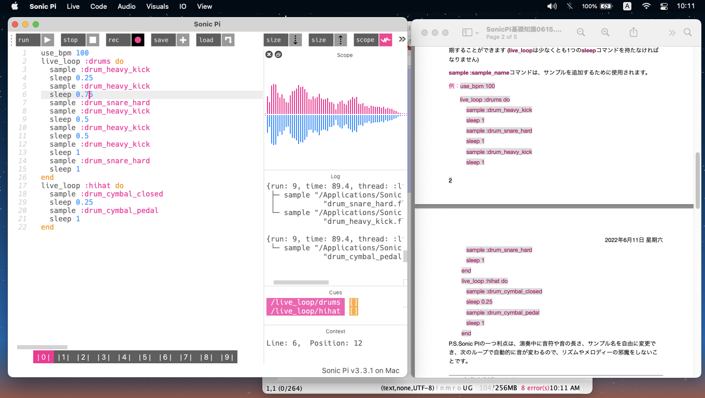
Task: Switch to buffer tab 3
Action: pyautogui.click(x=103, y=357)
